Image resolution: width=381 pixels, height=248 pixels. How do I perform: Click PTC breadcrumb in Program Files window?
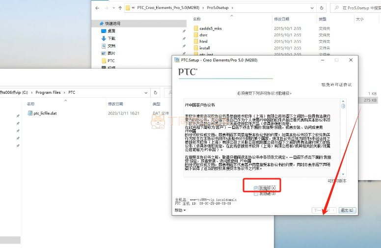[x=72, y=93]
